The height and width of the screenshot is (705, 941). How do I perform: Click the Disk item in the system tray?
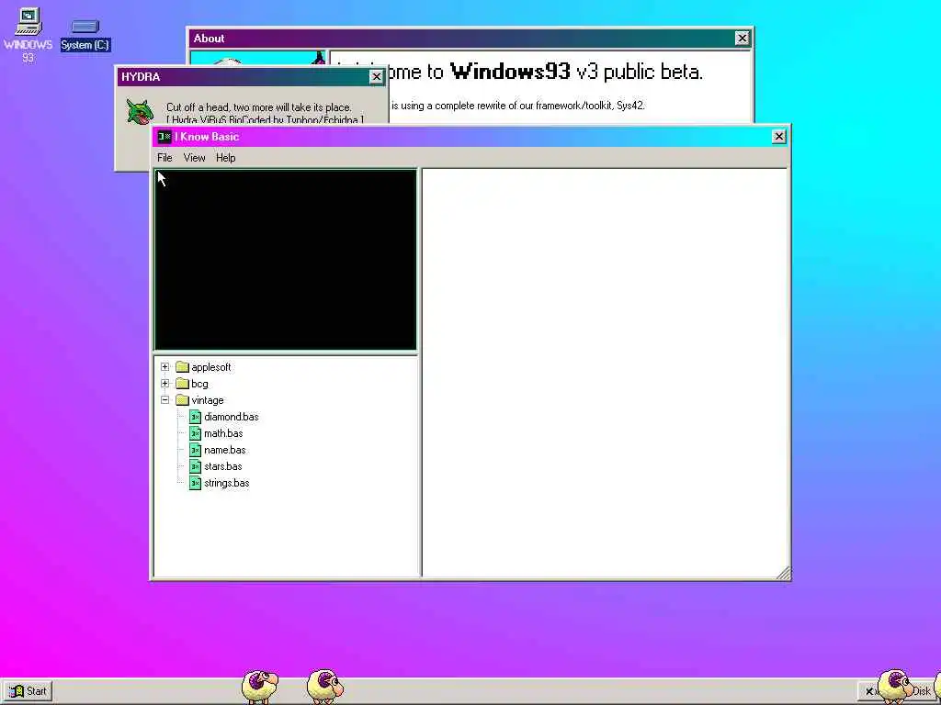point(922,691)
